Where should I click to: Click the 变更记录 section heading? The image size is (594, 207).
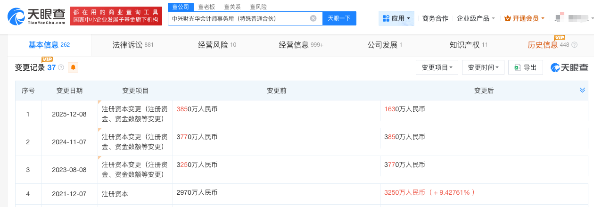click(30, 67)
